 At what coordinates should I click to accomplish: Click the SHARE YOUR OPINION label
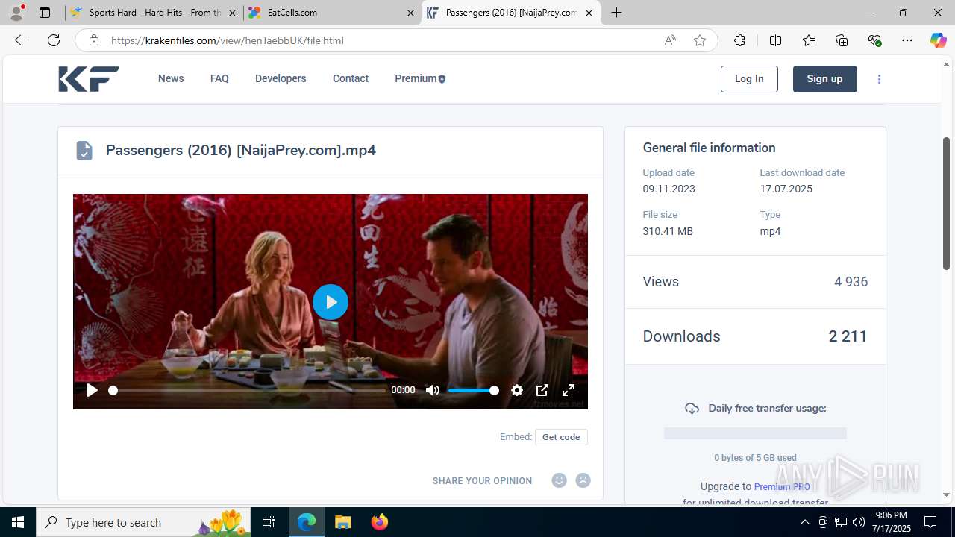[482, 481]
